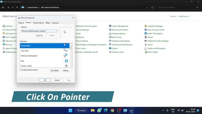Click the Use Default button

click(55, 71)
